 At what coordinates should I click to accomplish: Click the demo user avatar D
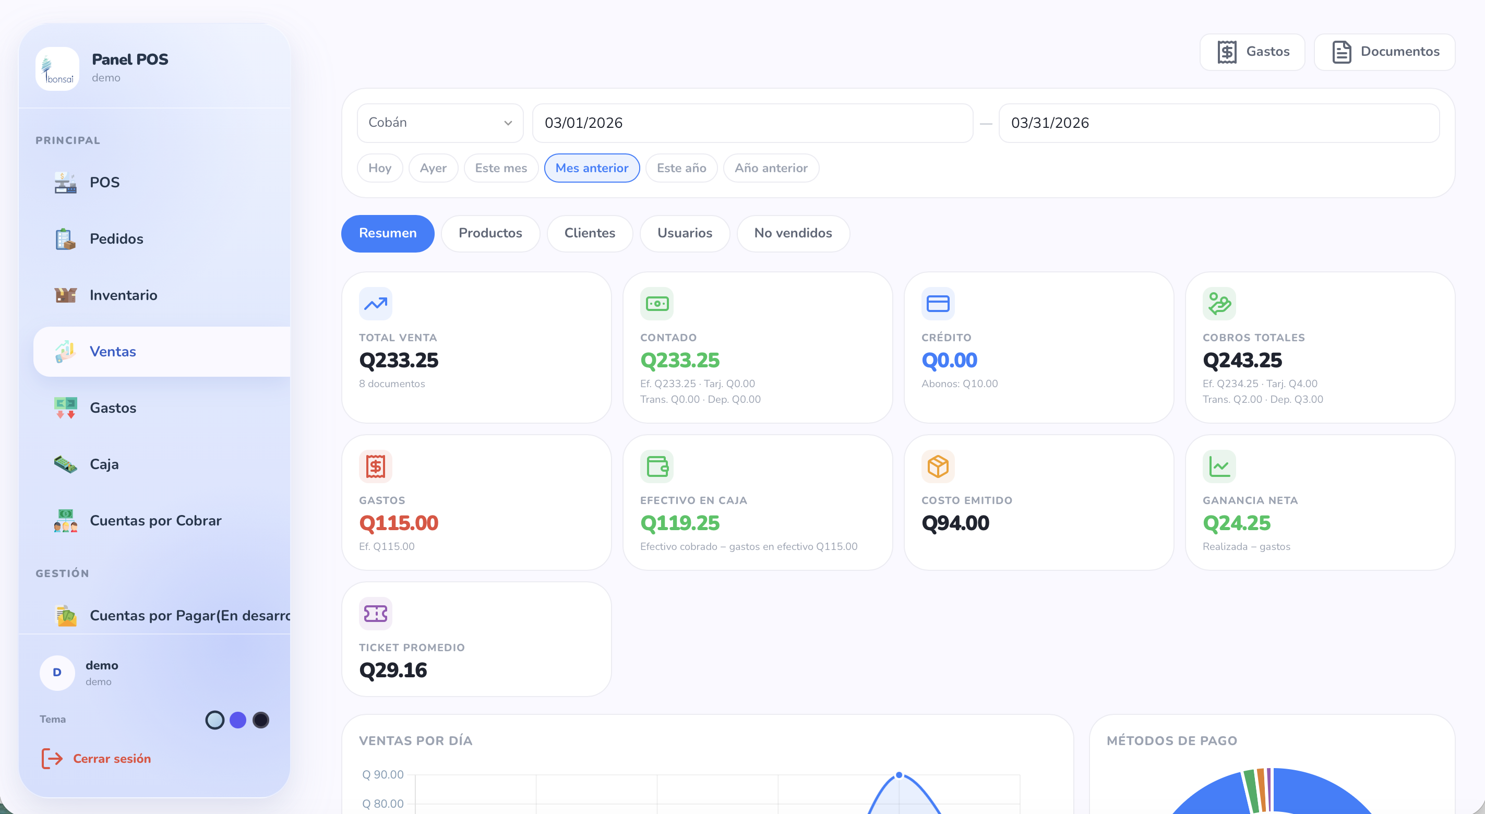57,673
